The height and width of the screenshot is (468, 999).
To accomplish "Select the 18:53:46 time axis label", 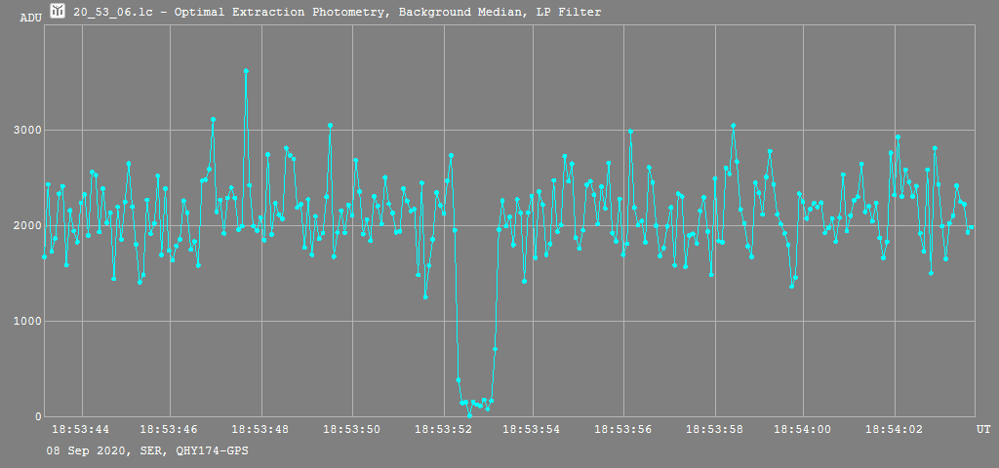I will (169, 428).
